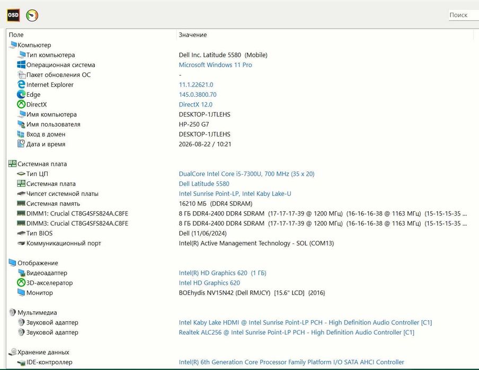Viewport: 479px width, 370px height.
Task: Open the benchmark gauge toolbar icon
Action: tap(32, 15)
